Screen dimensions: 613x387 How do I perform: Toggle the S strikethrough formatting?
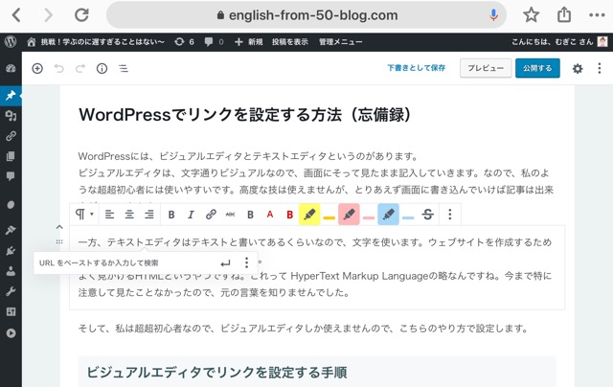(x=428, y=215)
